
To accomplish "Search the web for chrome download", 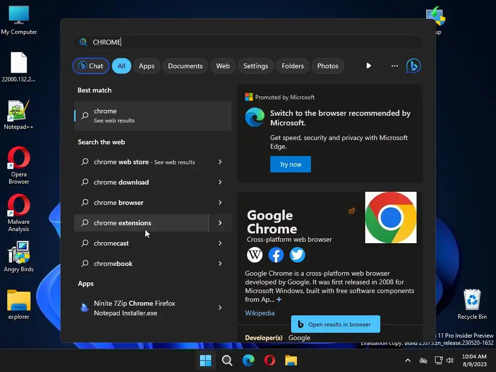I will pos(141,182).
